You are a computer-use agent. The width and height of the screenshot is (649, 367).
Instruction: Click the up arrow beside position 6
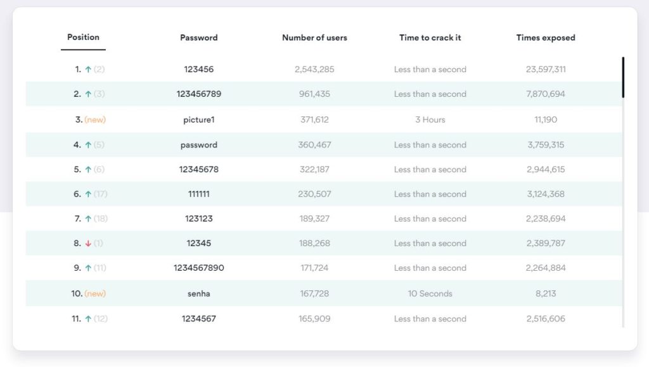click(x=88, y=194)
